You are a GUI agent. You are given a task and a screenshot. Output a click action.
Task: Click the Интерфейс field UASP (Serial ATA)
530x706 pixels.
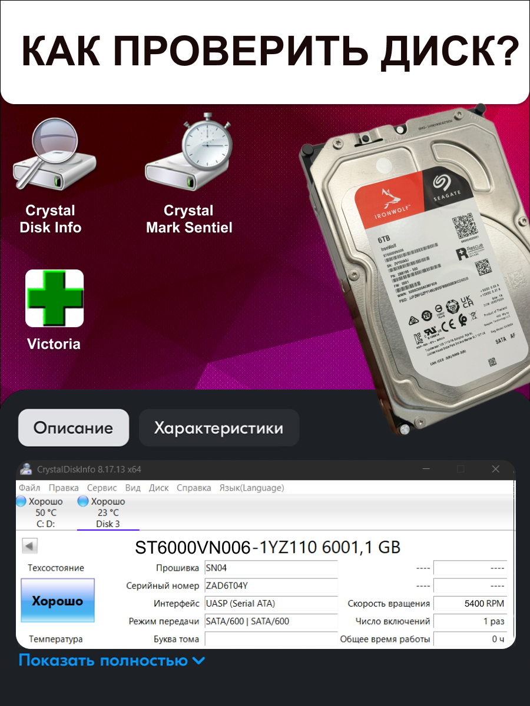pyautogui.click(x=271, y=604)
